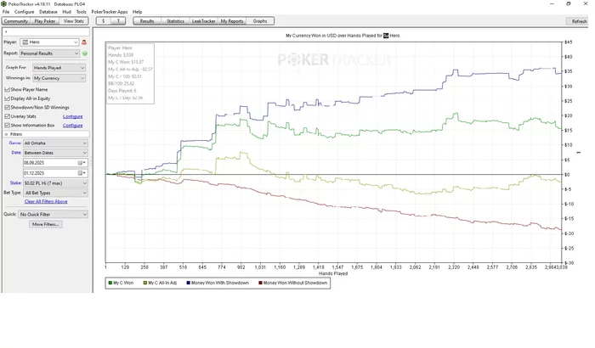Switch to the LeakTracker tab

203,21
